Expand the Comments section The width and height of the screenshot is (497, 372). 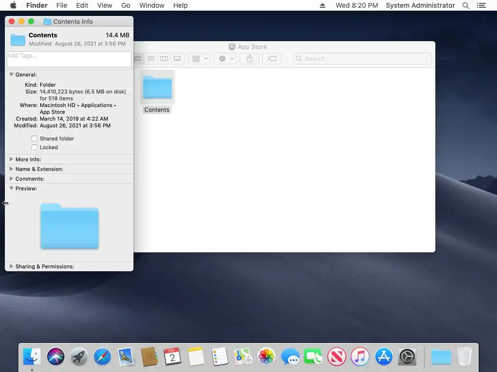pyautogui.click(x=12, y=178)
